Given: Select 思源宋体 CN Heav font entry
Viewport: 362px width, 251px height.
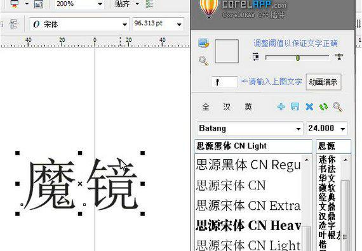Looking at the screenshot, I should (248, 225).
